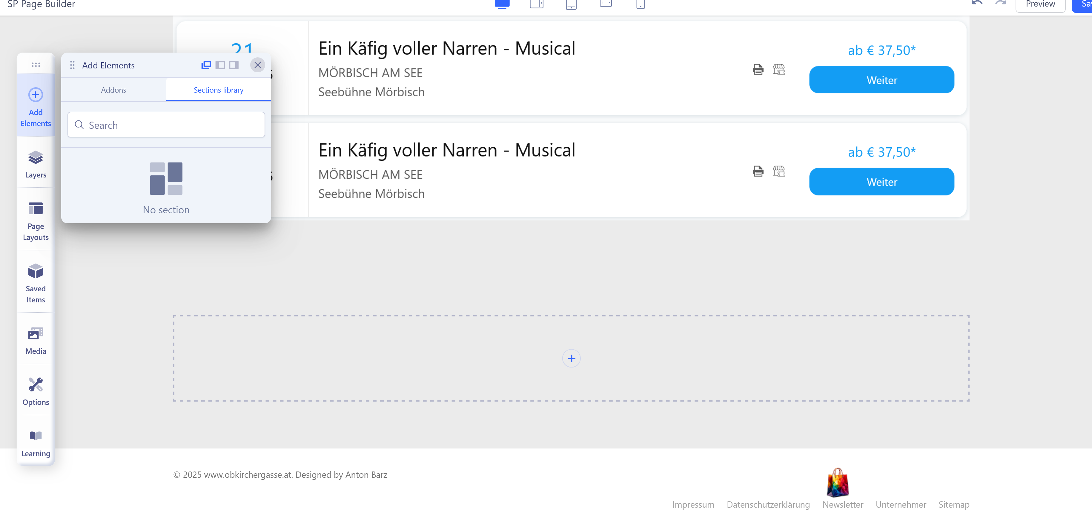Select the Sections library tab

[218, 90]
